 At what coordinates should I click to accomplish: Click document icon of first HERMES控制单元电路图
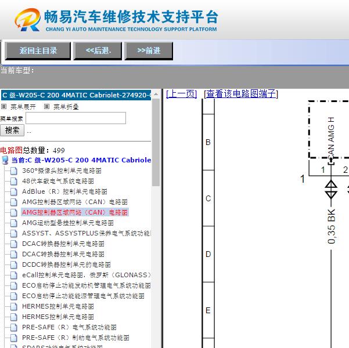14,306
